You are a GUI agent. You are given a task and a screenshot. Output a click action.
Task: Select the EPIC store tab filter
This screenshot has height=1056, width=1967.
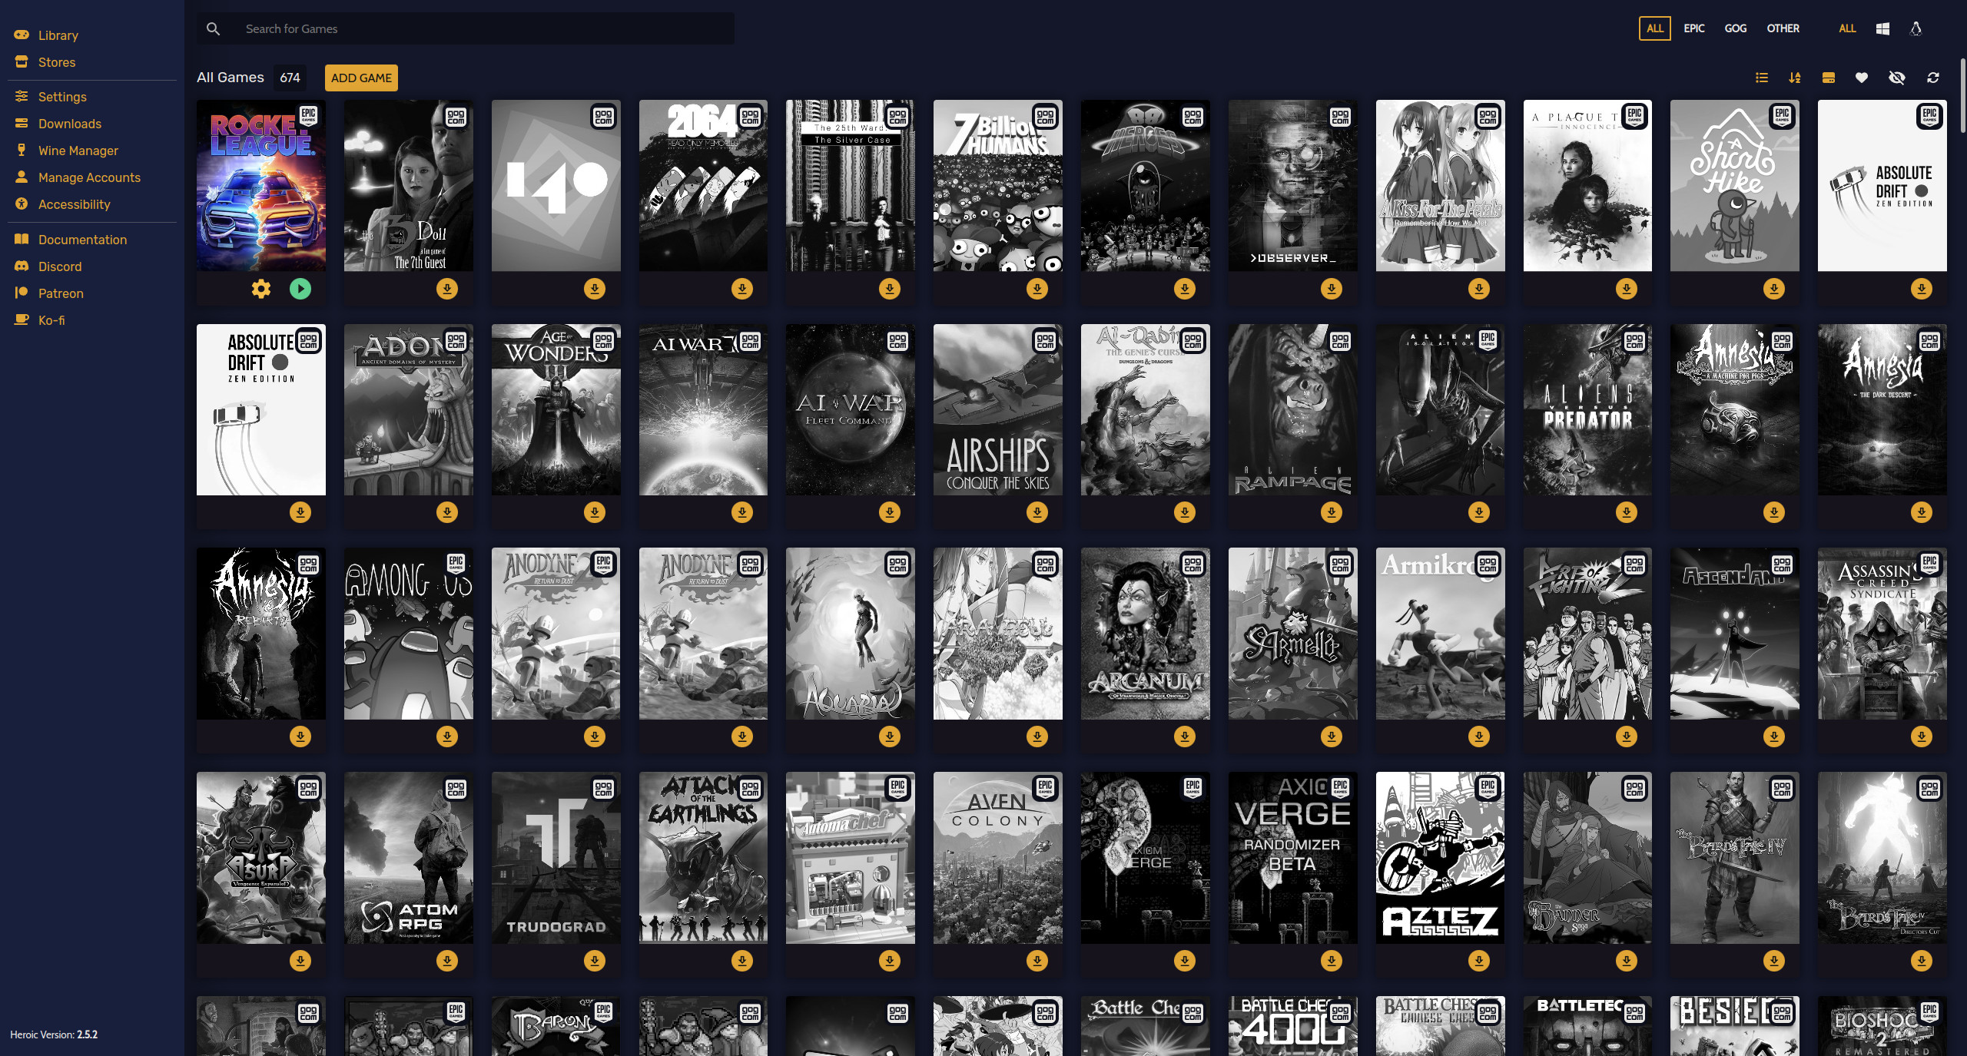point(1693,28)
